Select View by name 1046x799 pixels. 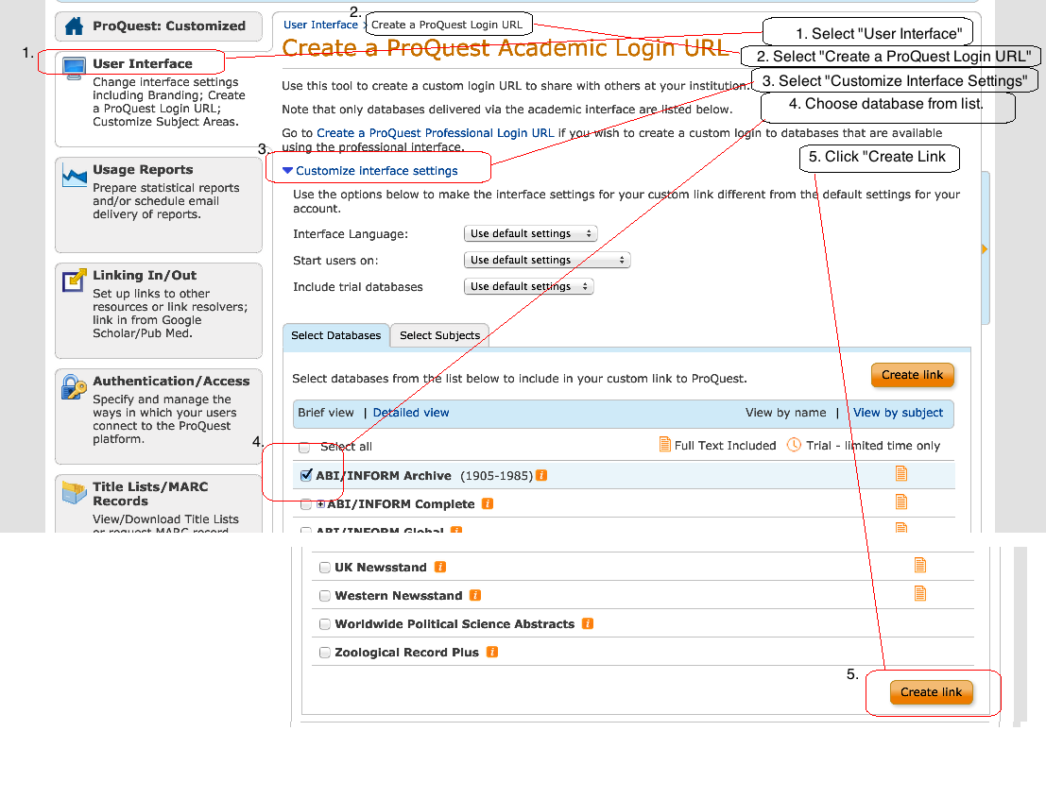click(786, 413)
